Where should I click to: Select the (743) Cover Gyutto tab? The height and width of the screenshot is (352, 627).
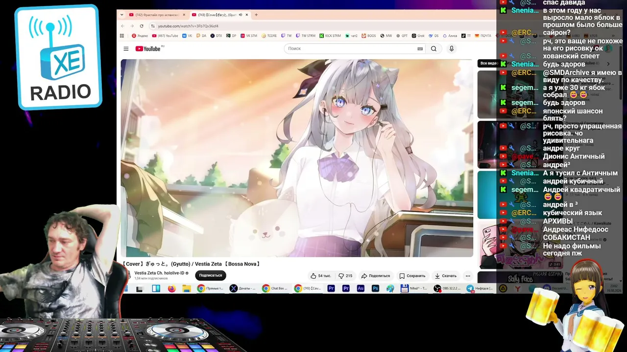[219, 15]
